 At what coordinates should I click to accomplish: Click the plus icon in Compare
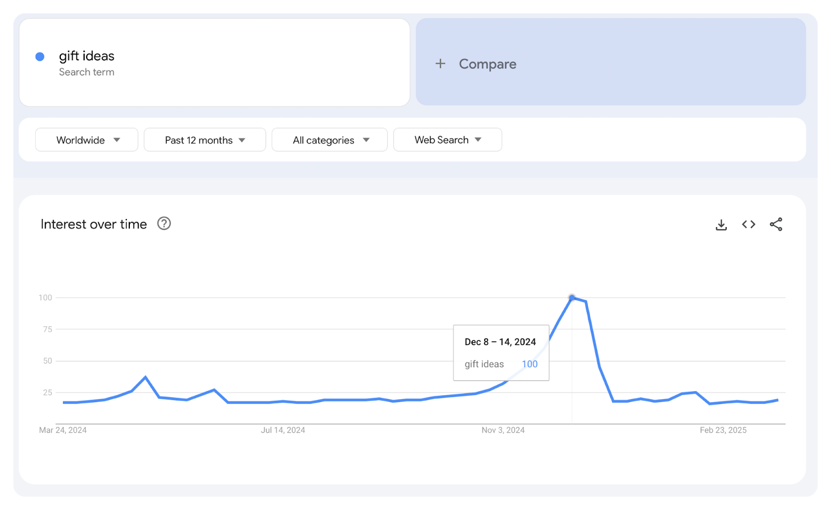click(440, 64)
